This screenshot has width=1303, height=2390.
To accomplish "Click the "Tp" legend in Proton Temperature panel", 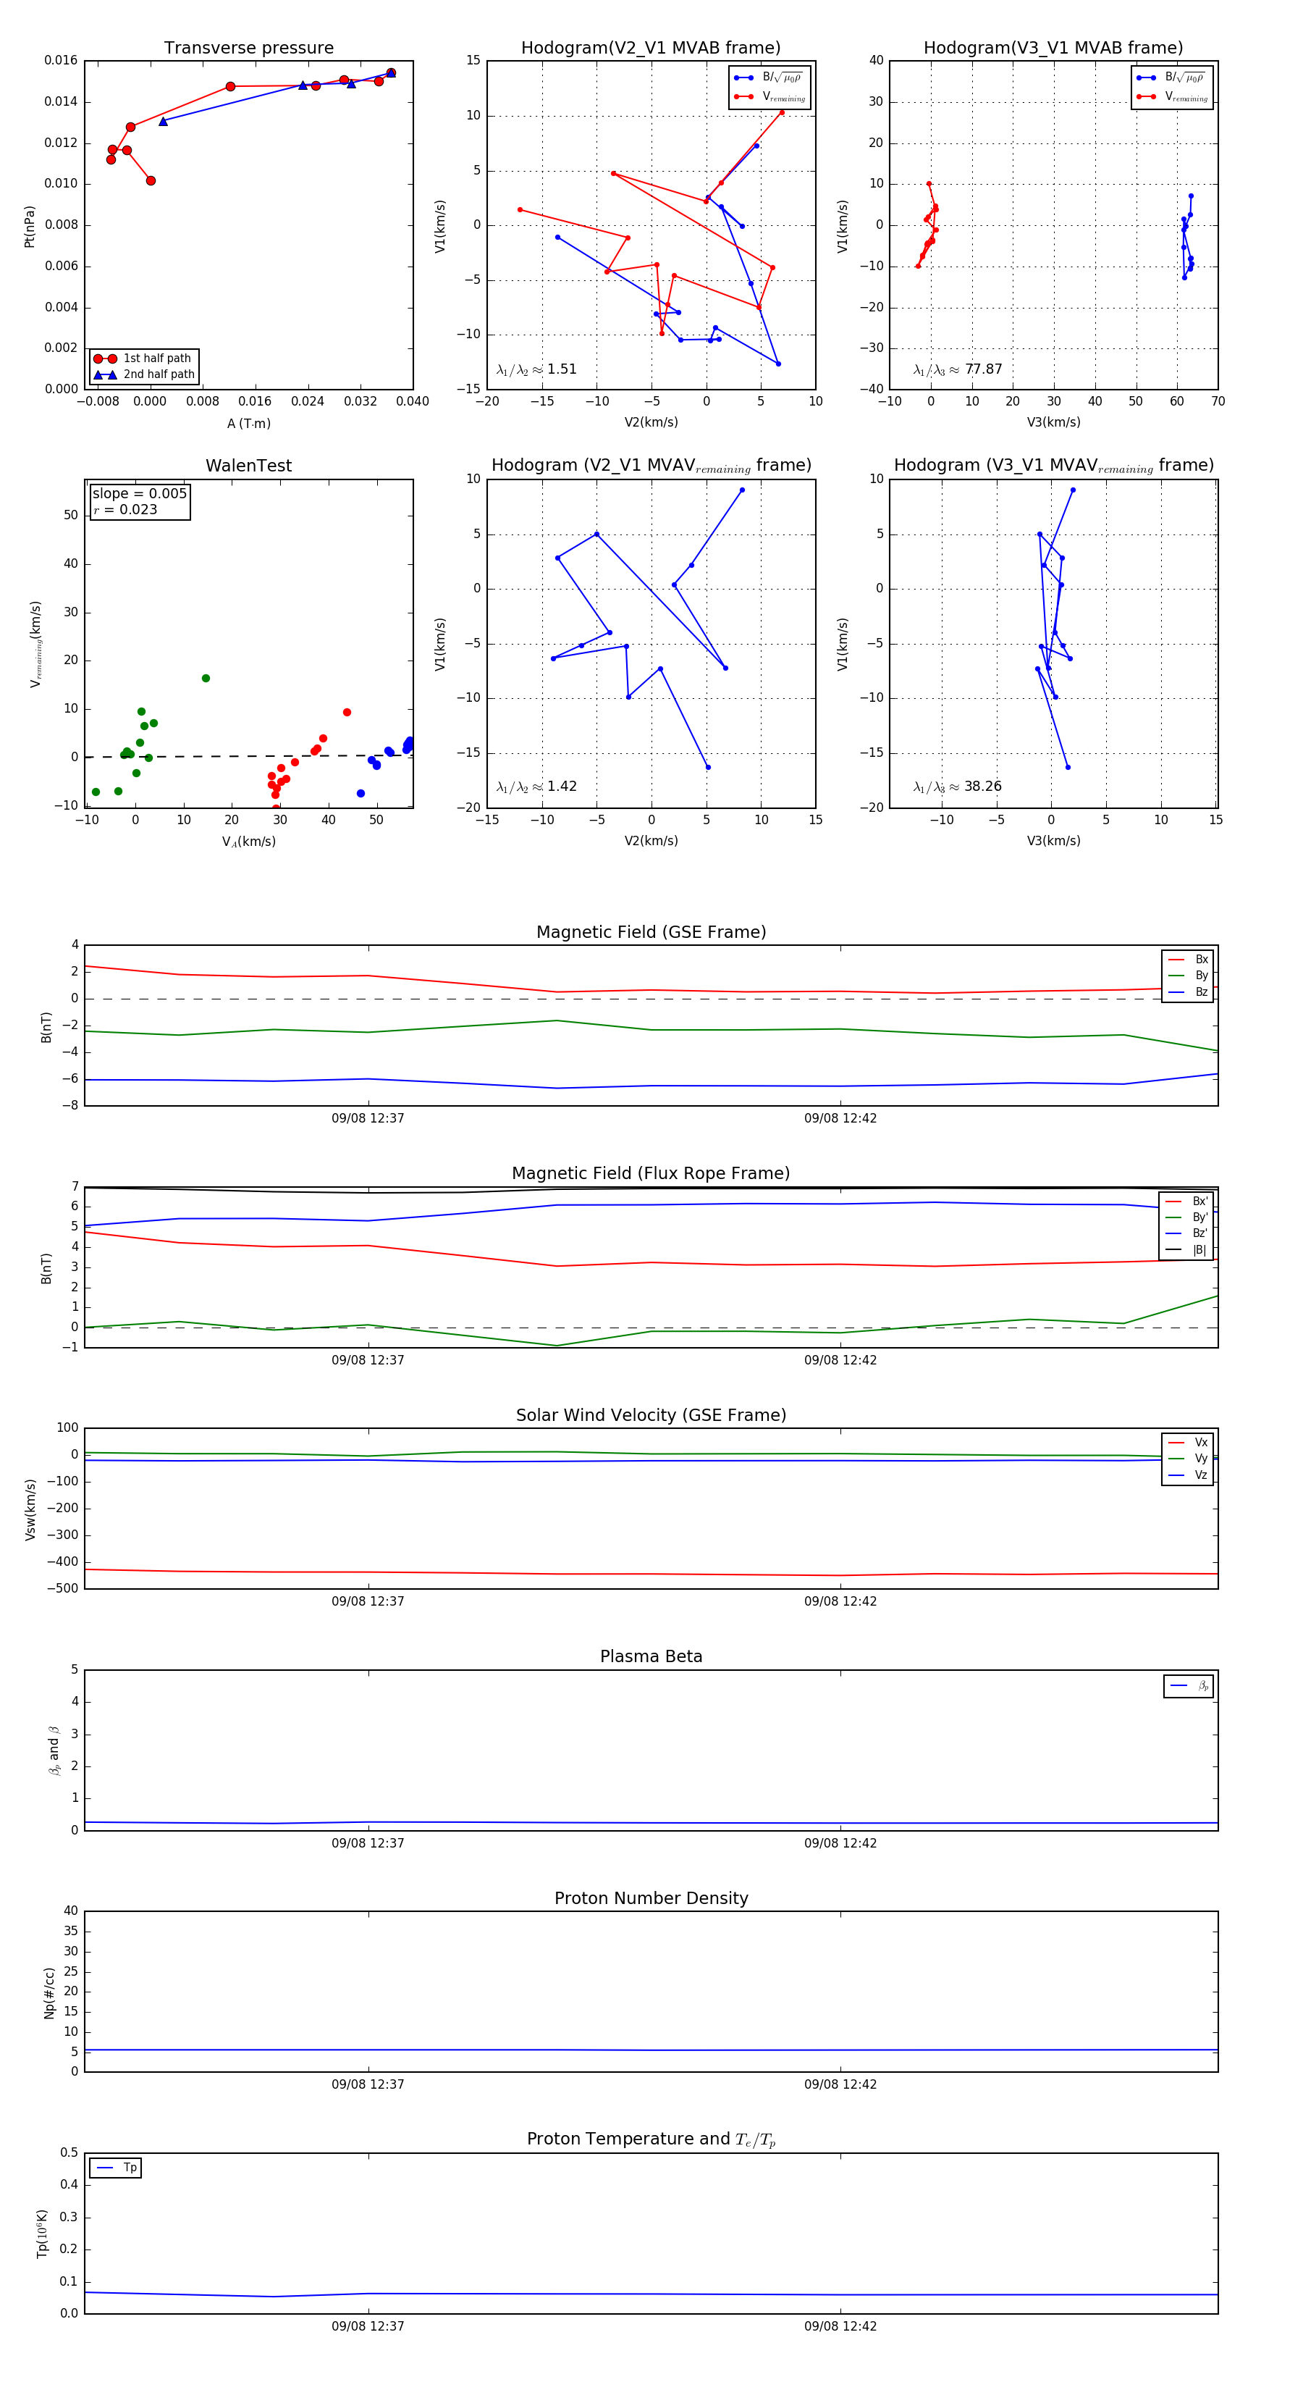I will [x=116, y=2168].
